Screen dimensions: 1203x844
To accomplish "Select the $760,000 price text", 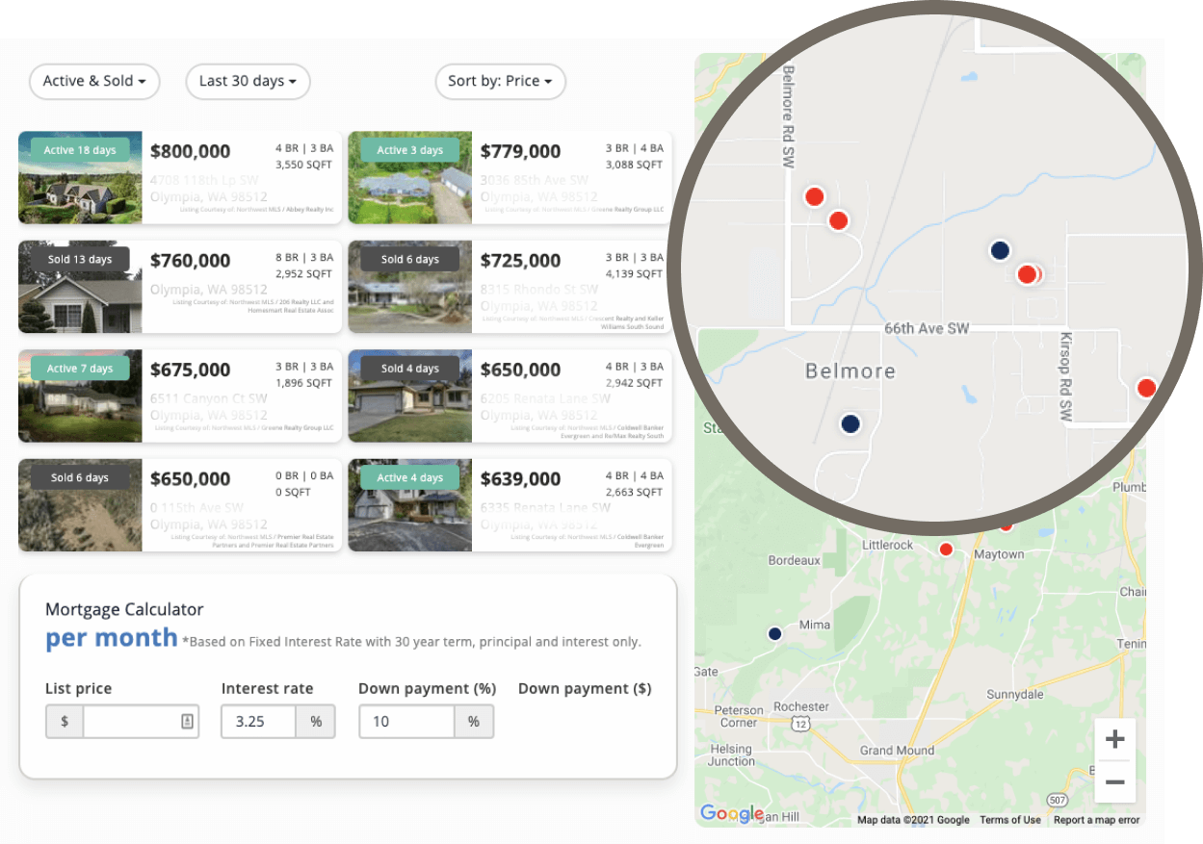I will click(x=191, y=261).
